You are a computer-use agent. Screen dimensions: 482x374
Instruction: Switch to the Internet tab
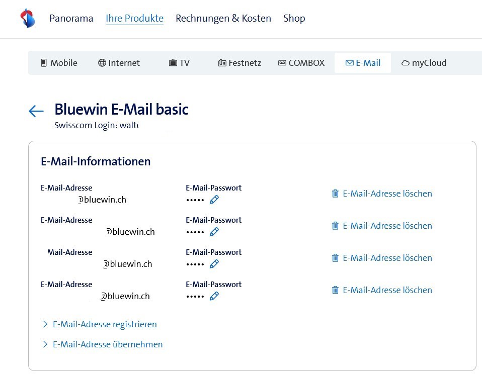click(119, 63)
